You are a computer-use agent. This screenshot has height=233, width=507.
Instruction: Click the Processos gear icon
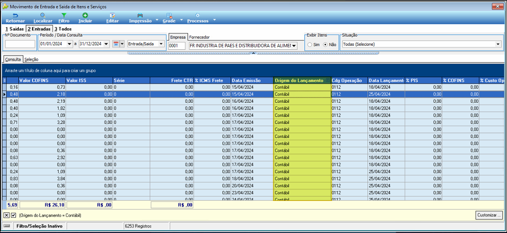198,15
